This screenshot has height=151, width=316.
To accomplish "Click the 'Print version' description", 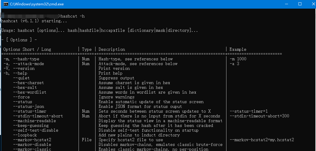I will [x=114, y=68].
